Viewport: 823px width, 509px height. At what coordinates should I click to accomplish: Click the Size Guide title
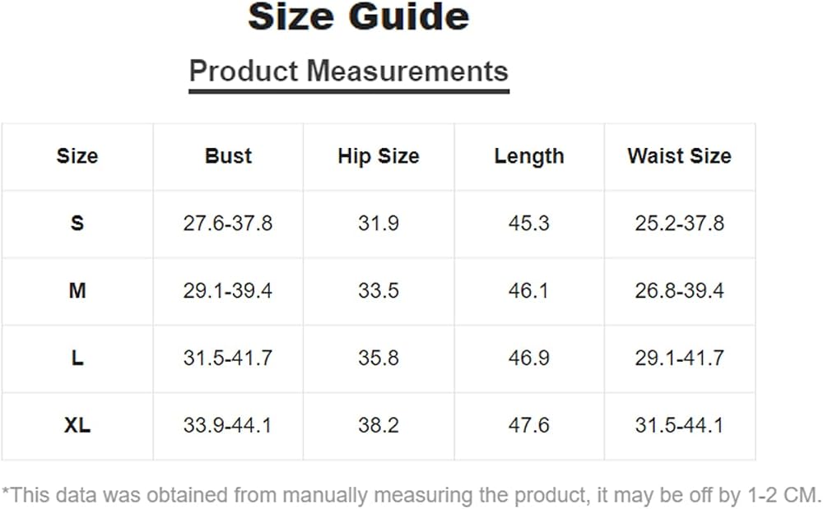click(x=359, y=16)
